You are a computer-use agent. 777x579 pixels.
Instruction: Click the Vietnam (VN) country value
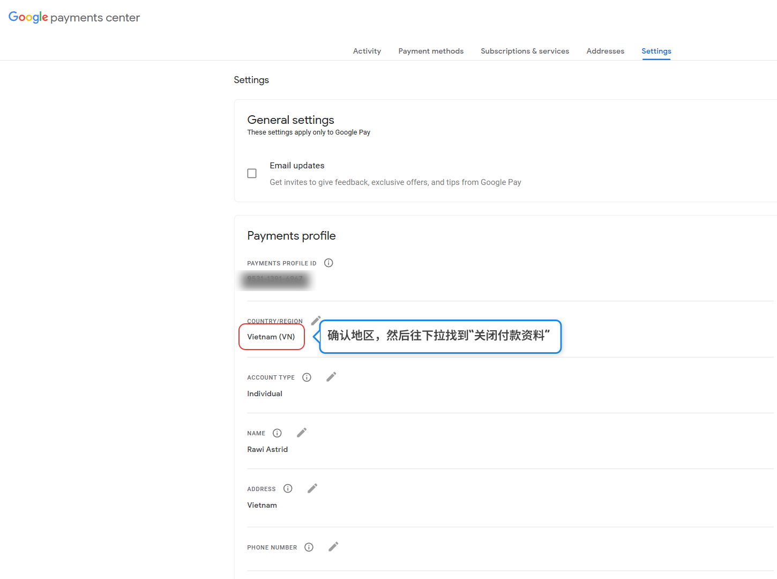click(x=271, y=337)
